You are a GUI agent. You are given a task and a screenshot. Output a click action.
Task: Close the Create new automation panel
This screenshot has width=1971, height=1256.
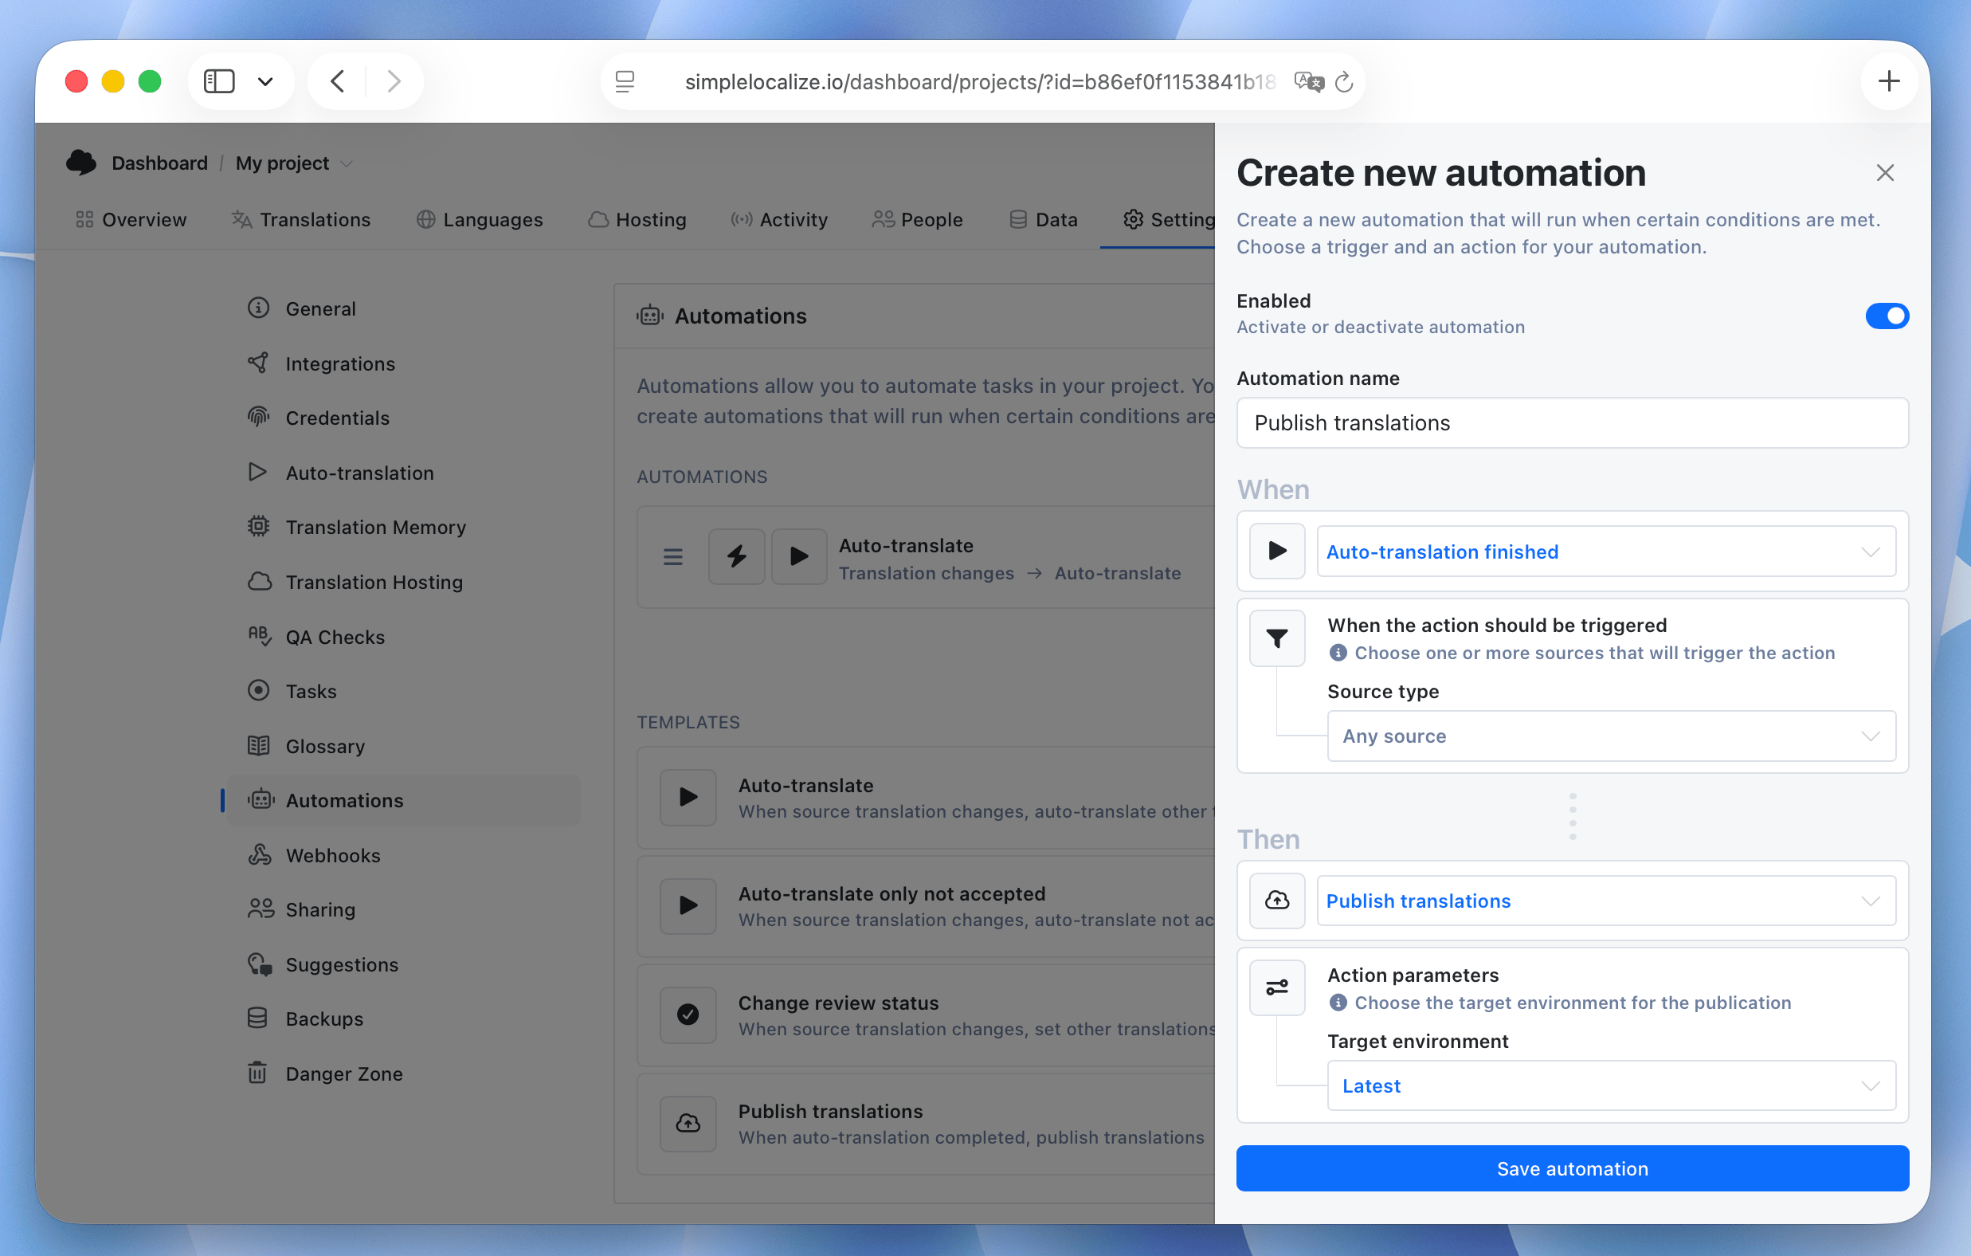[1885, 173]
